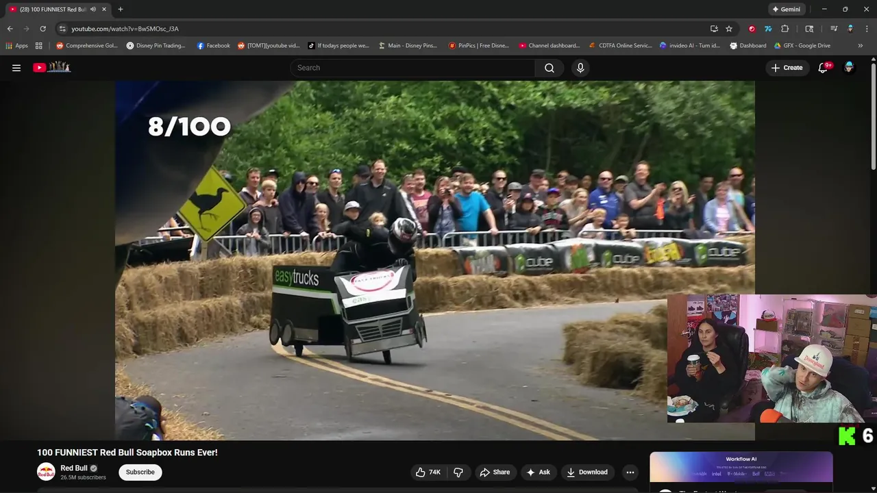Open Chrome tab search icon in toolbar

[x=809, y=29]
